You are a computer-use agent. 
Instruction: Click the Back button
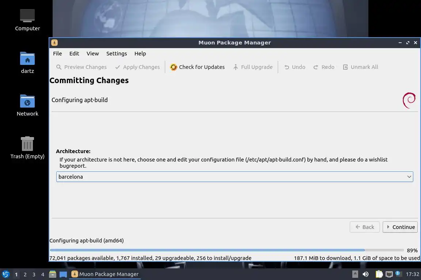click(365, 227)
